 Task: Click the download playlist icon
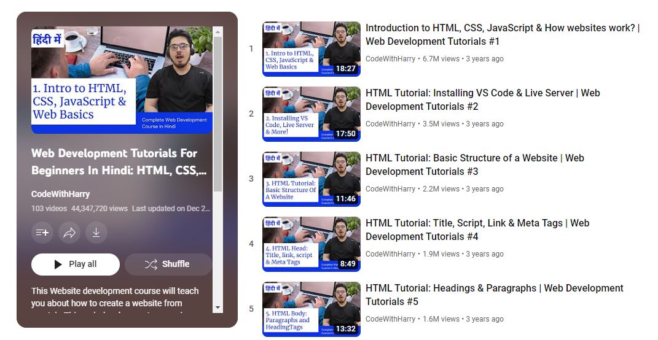click(96, 233)
